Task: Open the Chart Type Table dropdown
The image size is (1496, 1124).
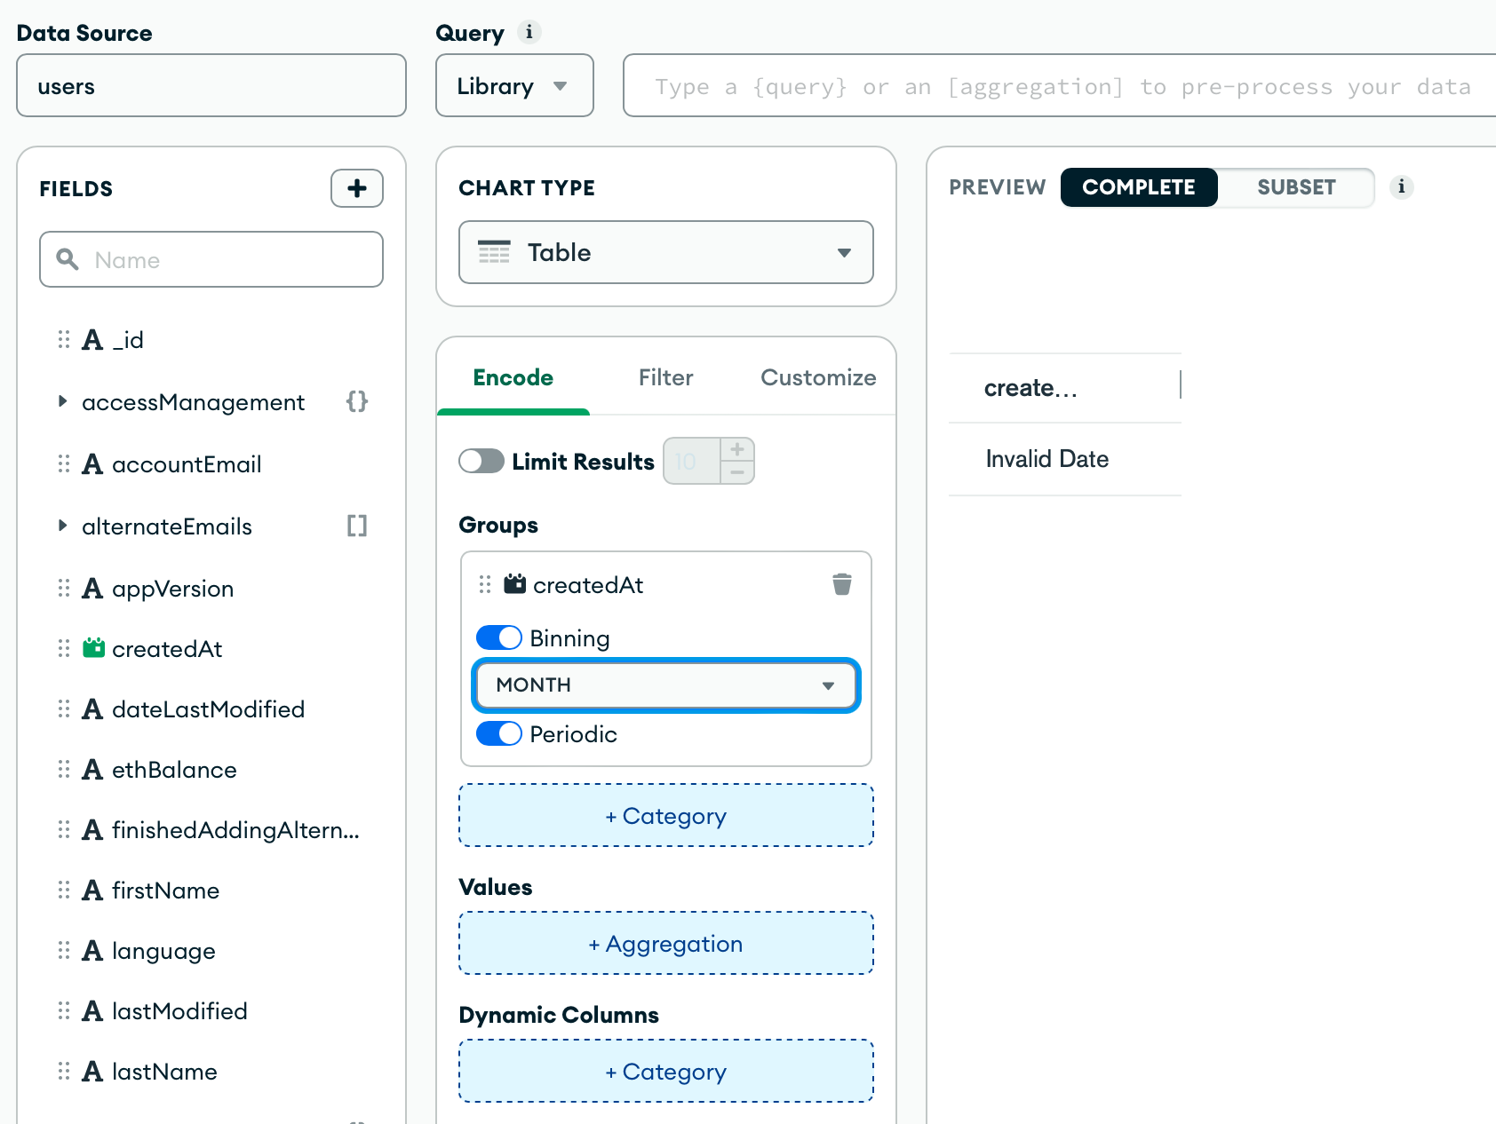Action: coord(665,252)
